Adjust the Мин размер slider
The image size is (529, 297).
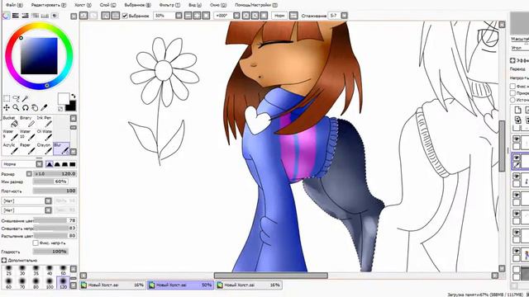point(50,181)
